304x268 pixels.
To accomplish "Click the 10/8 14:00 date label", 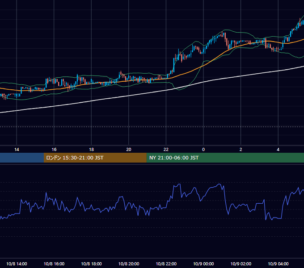I will (17, 264).
